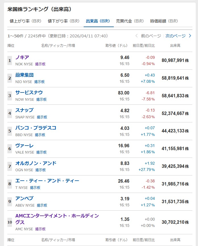This screenshot has height=246, width=198.
Task: Open 蔚来集団 stock details
Action: [x=24, y=75]
